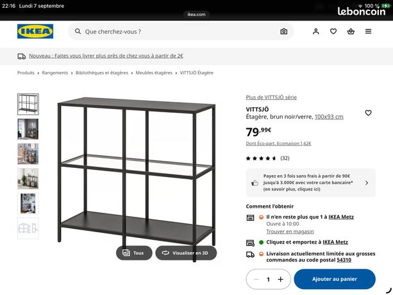The width and height of the screenshot is (393, 295).
Task: Open the shopping basket icon
Action: (x=351, y=31)
